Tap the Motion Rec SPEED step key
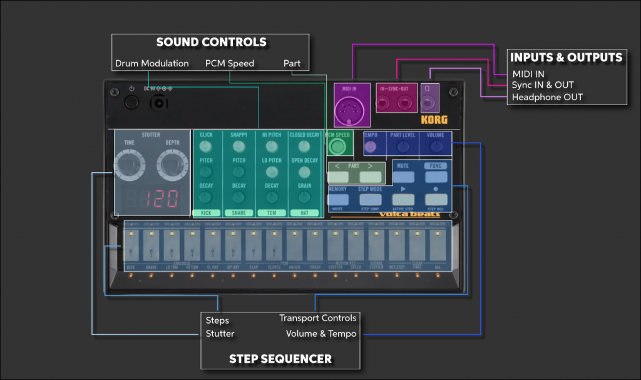This screenshot has height=380, width=641. pyautogui.click(x=356, y=245)
